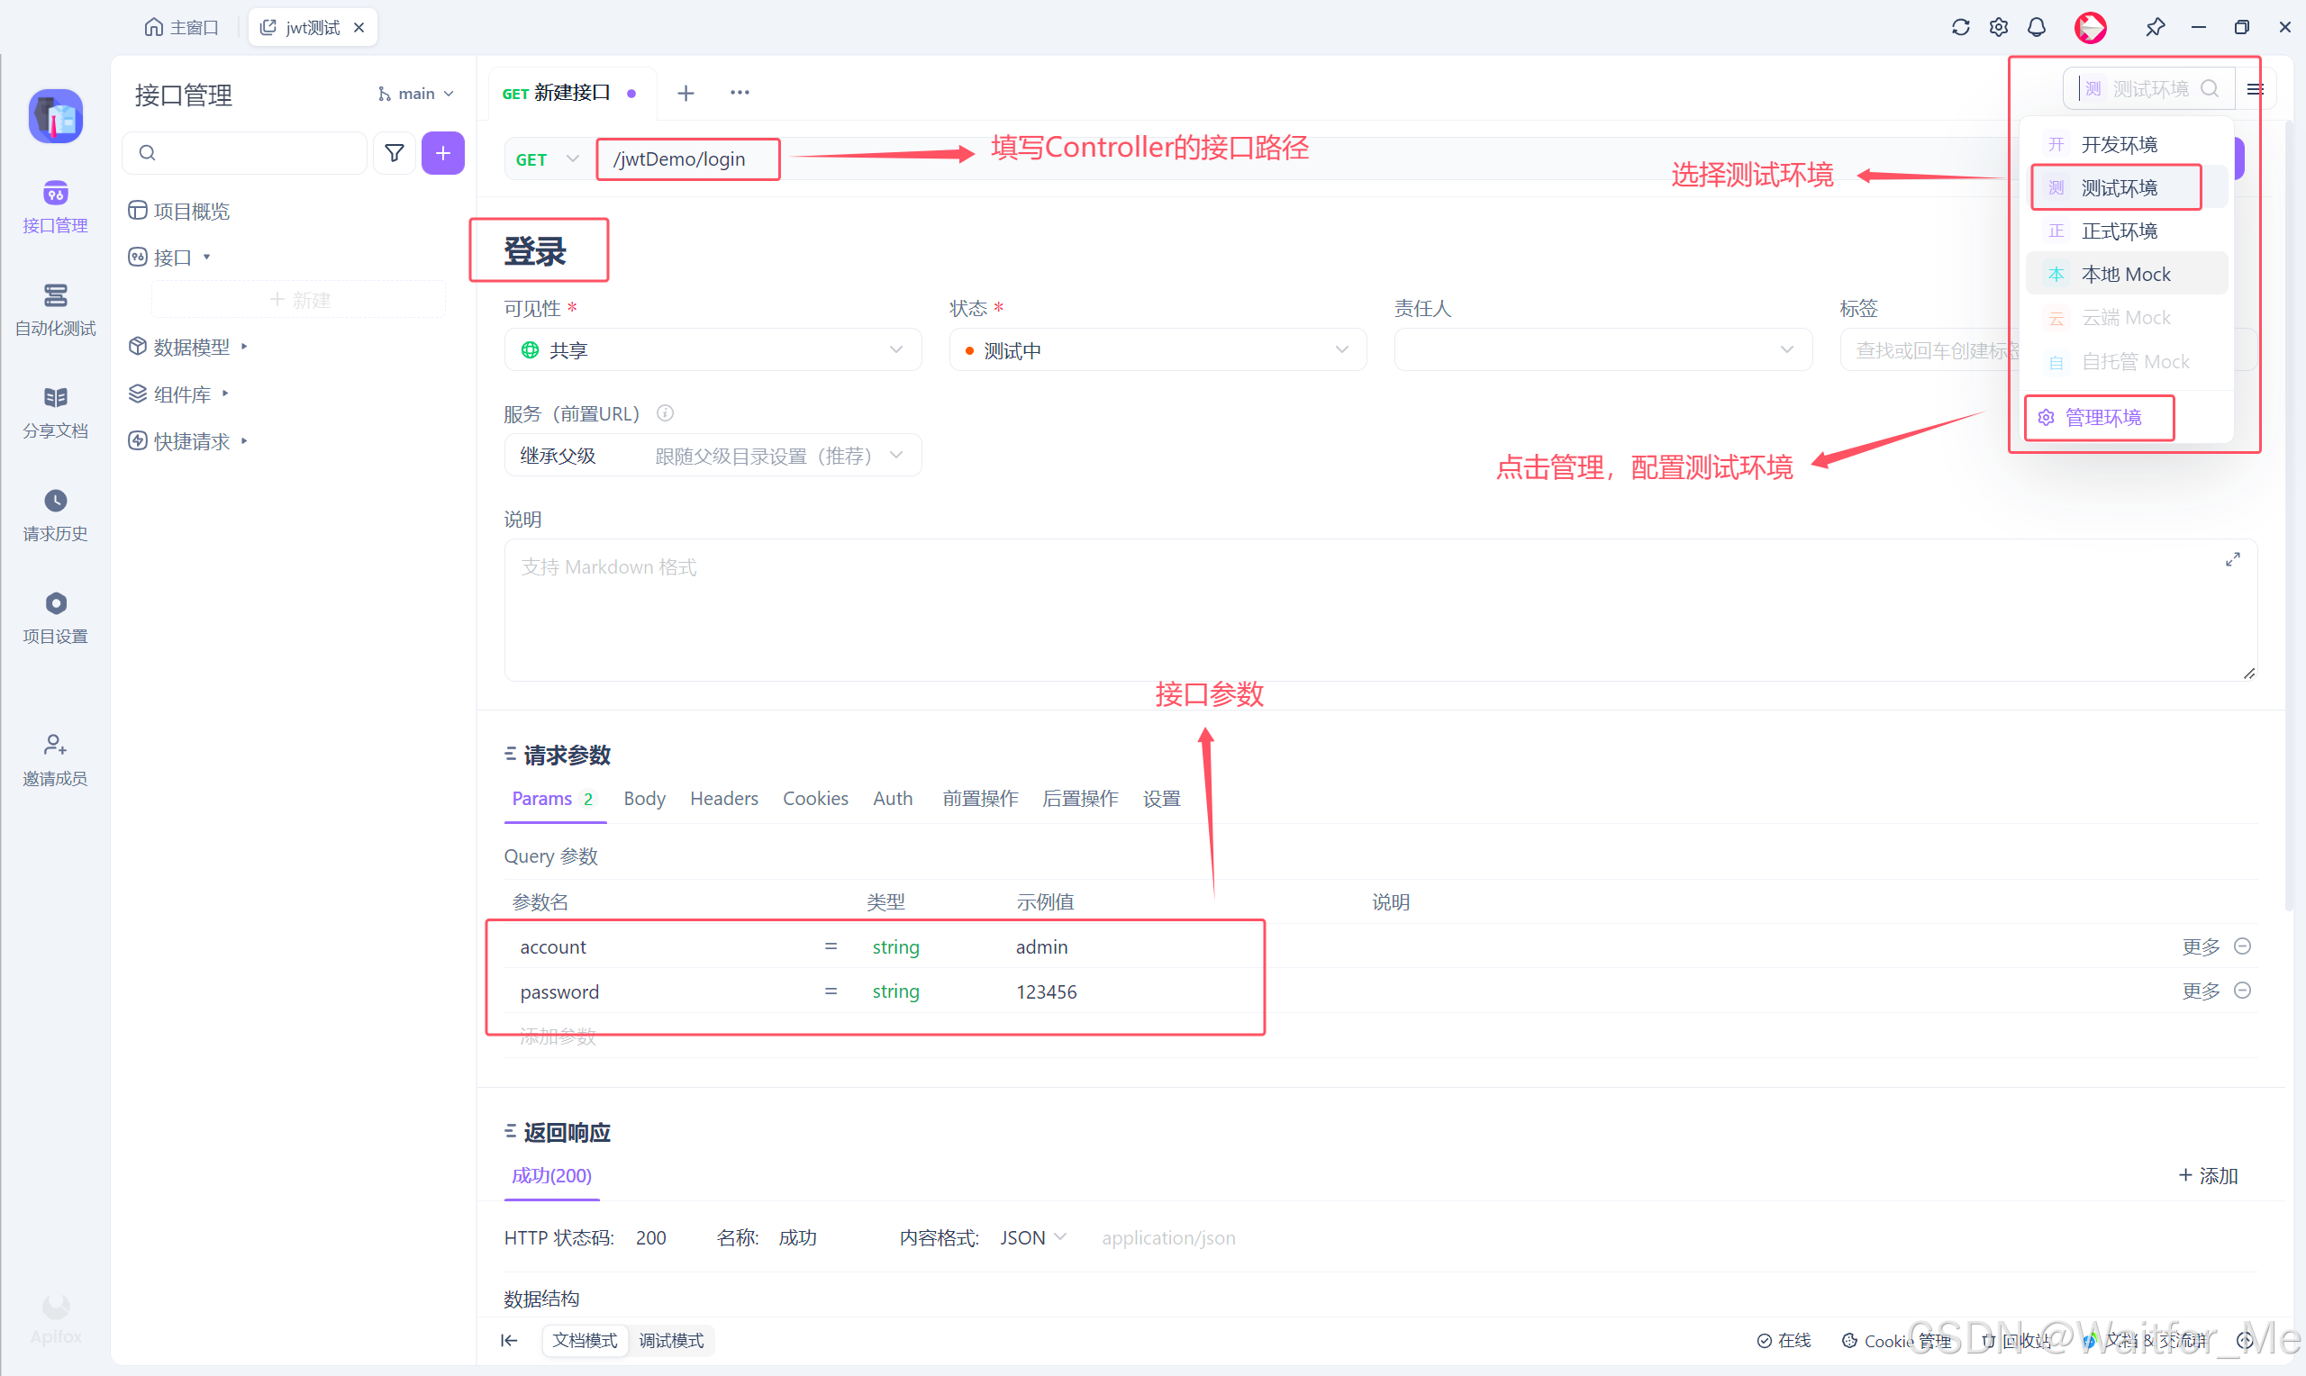This screenshot has width=2306, height=1376.
Task: Open the 继承父级 service dropdown
Action: click(x=713, y=456)
